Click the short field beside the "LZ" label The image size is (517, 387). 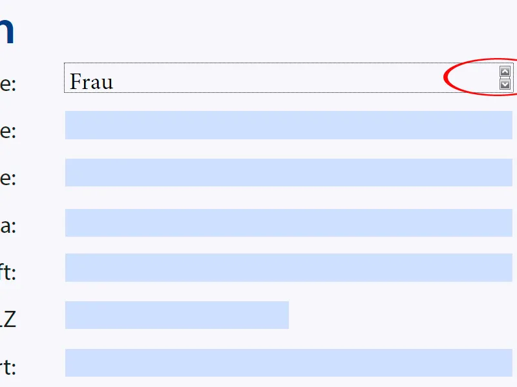point(176,315)
